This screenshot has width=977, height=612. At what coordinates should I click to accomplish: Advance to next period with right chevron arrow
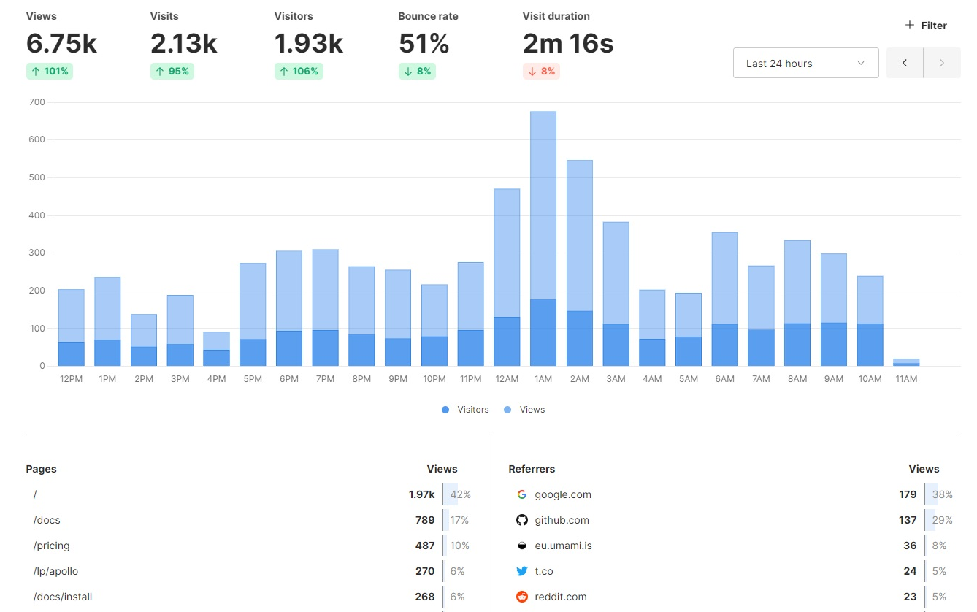point(942,63)
